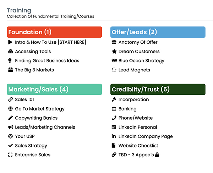Screen dimensions: 213x173
Task: Open the Enterprise Sales training link
Action: pos(32,155)
